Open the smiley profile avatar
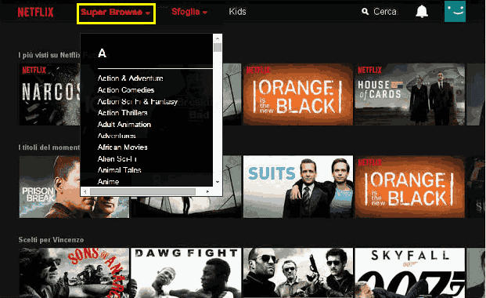Image resolution: width=486 pixels, height=298 pixels. coord(455,11)
